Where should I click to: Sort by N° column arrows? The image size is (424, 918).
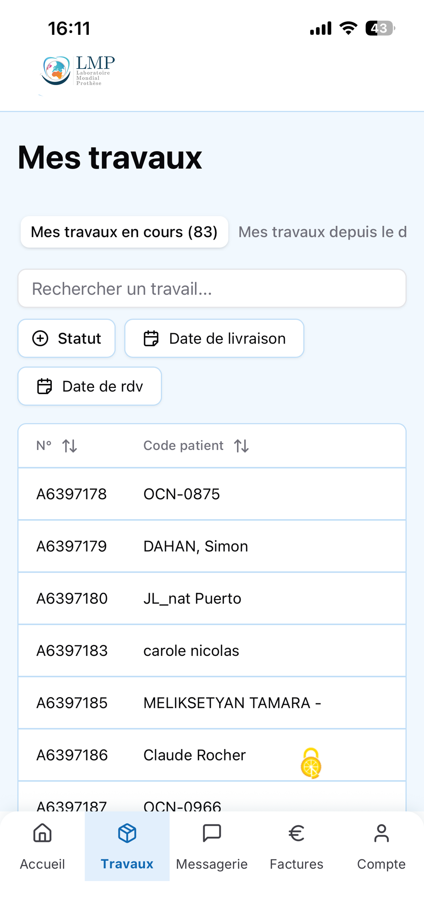pos(70,446)
